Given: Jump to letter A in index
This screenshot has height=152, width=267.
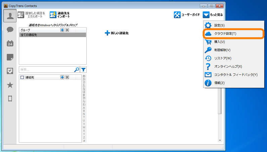Looking at the screenshot, I should (84, 108).
